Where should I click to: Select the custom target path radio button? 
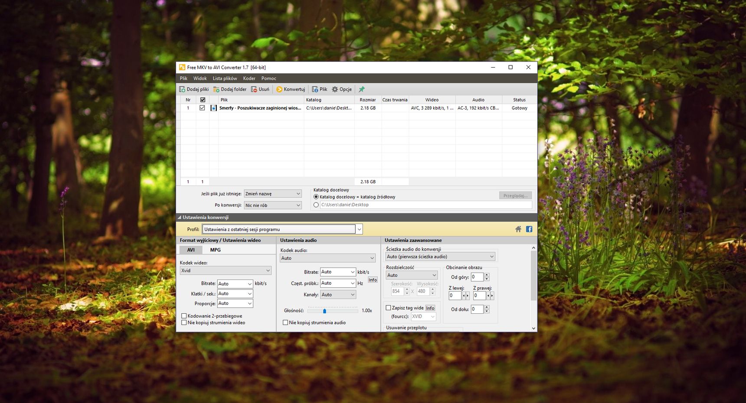(x=316, y=205)
